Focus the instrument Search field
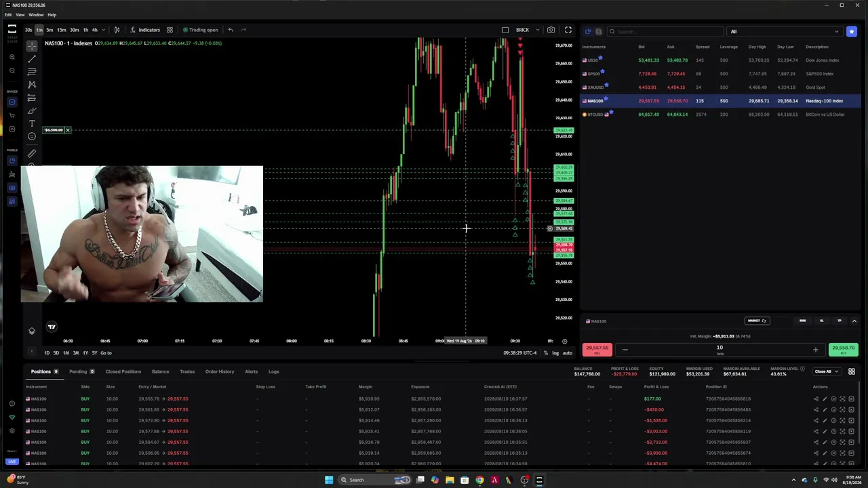Screen dimensions: 868x488 coord(665,31)
